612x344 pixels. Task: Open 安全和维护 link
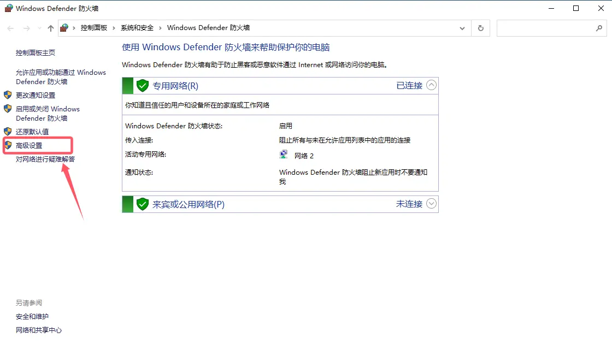[32, 317]
